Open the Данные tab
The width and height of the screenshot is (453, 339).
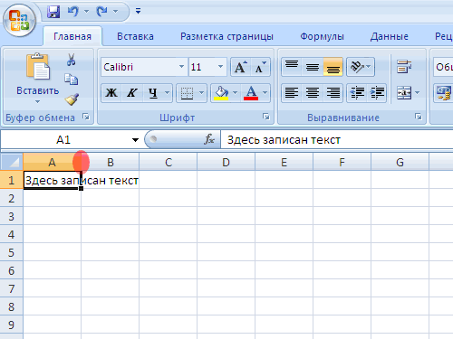click(x=390, y=36)
